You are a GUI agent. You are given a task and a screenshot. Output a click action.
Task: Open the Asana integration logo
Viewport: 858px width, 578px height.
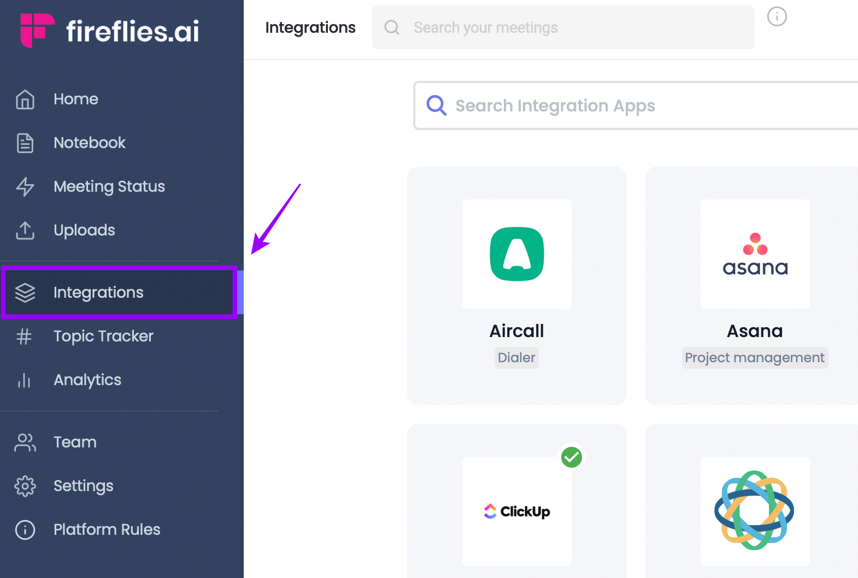coord(755,254)
